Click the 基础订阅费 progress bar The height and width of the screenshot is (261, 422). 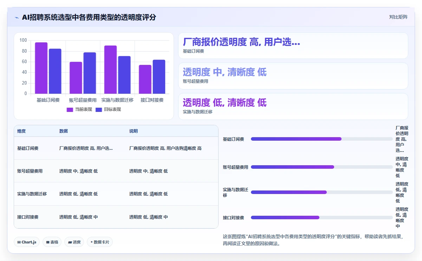click(322, 139)
